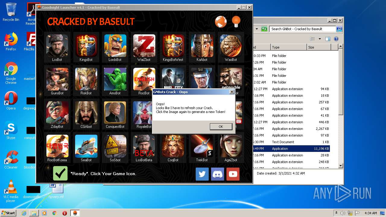386x217 pixels.
Task: Open the YouTube link icon
Action: (x=233, y=174)
